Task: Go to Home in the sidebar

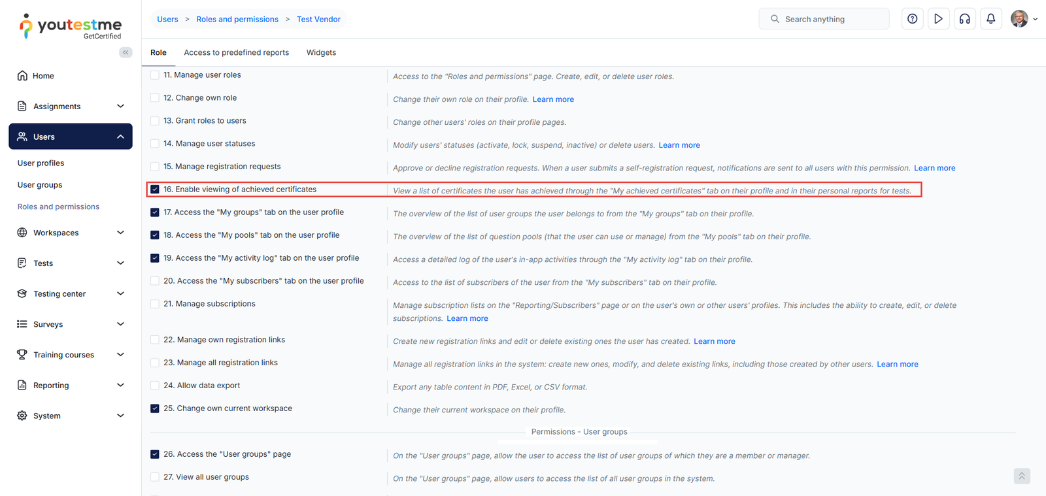Action: pyautogui.click(x=43, y=76)
